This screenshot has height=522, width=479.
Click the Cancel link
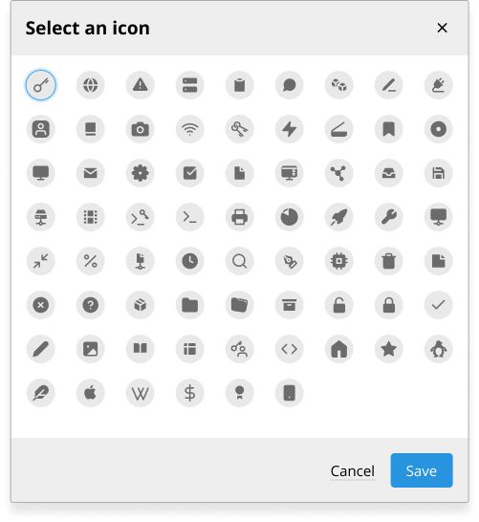(353, 471)
